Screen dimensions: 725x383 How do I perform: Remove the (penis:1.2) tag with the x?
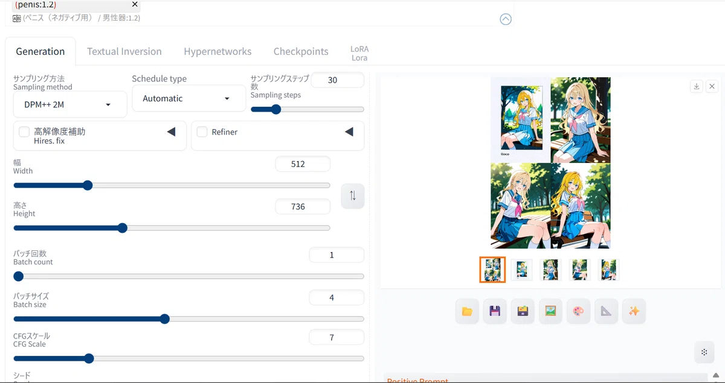pyautogui.click(x=135, y=4)
